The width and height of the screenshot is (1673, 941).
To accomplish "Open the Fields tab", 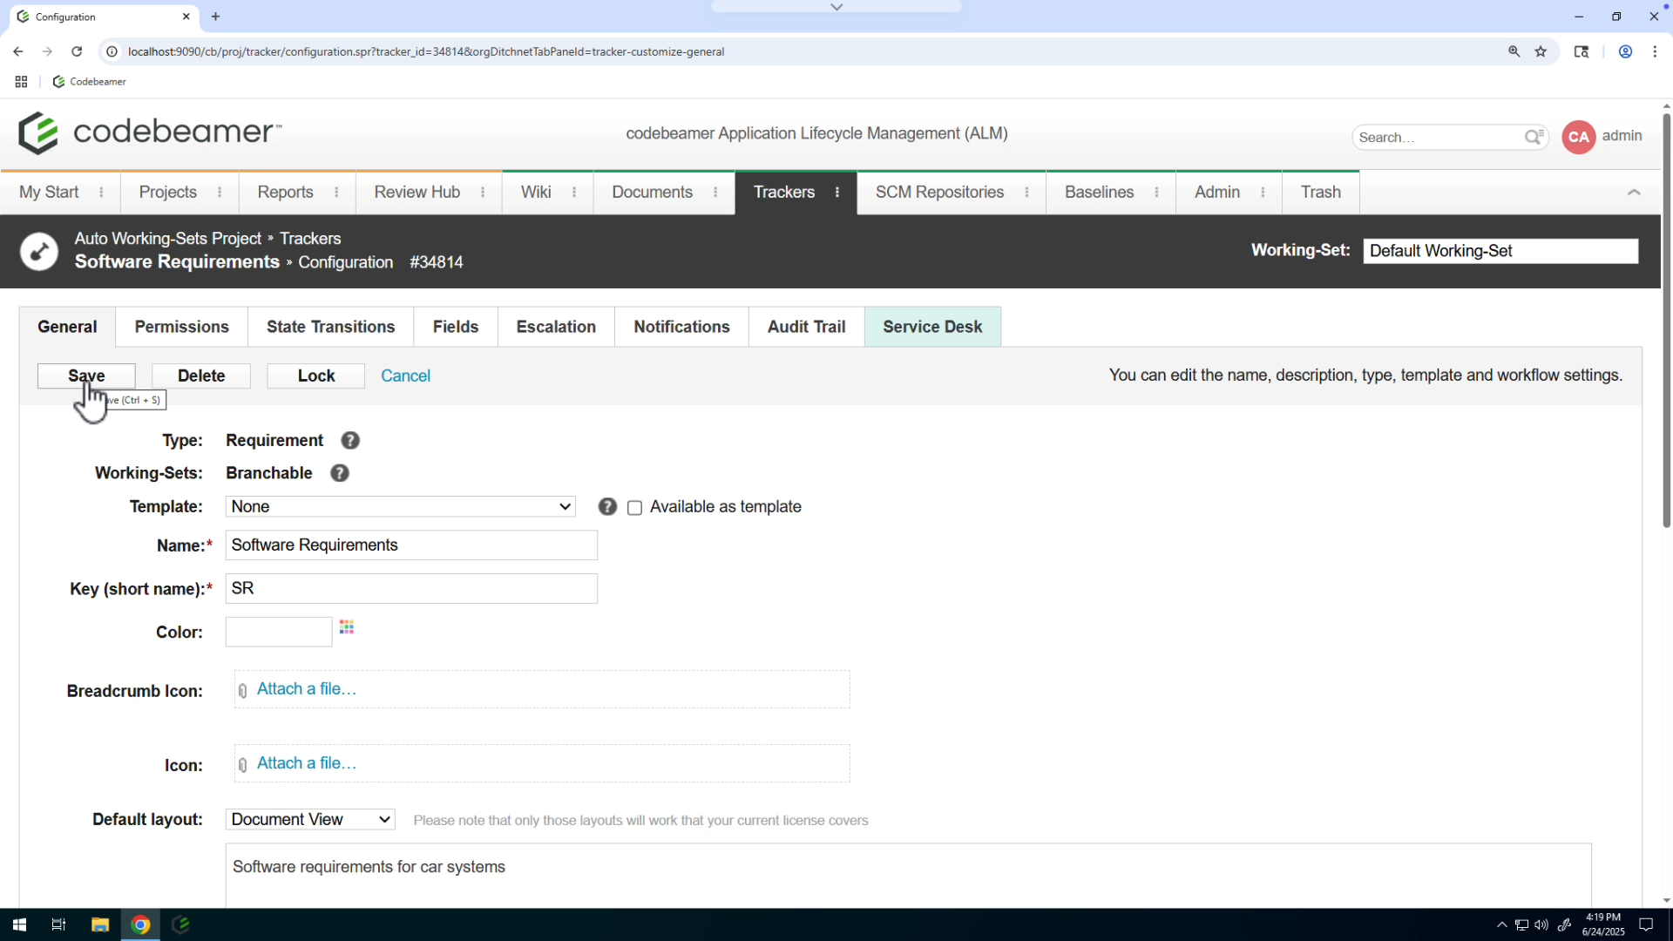I will coord(456,327).
